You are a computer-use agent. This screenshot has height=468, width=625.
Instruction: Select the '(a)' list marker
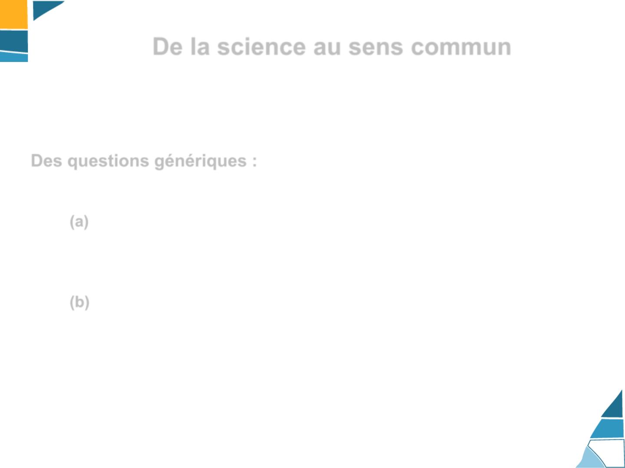click(x=79, y=222)
